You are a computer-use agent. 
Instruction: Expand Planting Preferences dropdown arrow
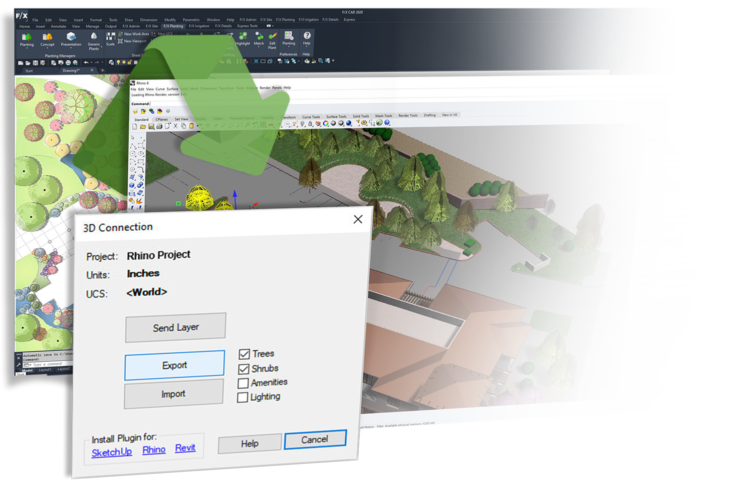(289, 47)
